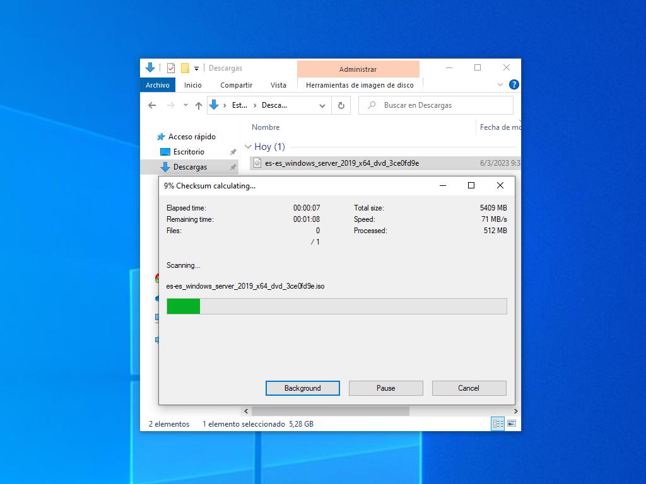Click the horizontal scrollbar right arrow
The height and width of the screenshot is (484, 646).
point(516,411)
